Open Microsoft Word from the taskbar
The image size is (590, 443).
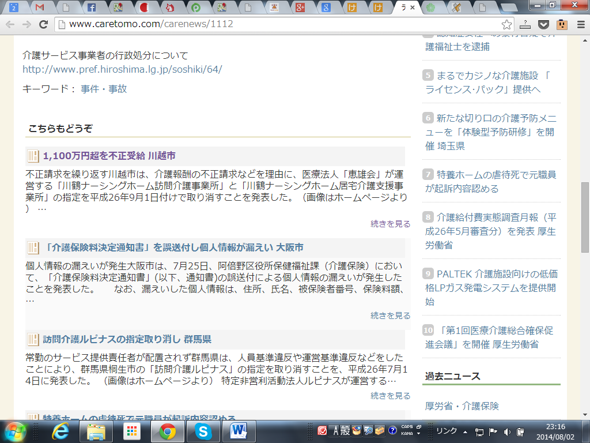point(238,431)
